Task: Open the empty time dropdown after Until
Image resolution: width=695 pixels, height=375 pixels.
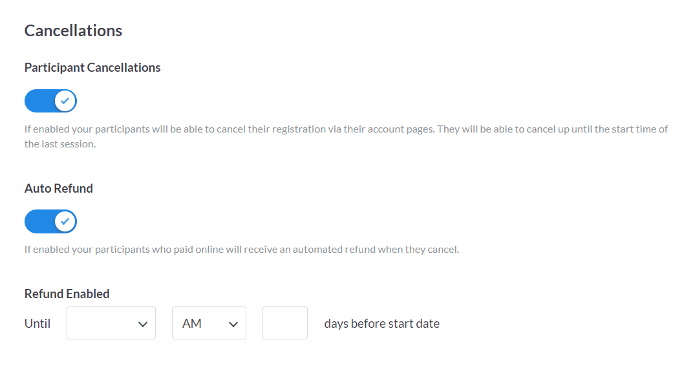Action: [111, 323]
